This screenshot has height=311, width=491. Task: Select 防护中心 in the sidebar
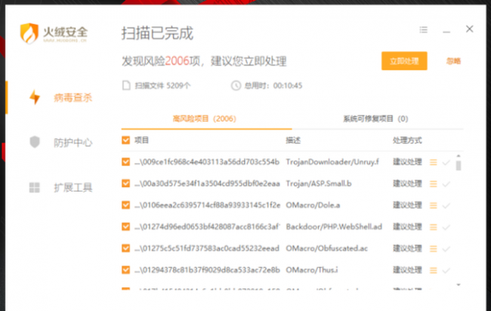click(x=73, y=143)
